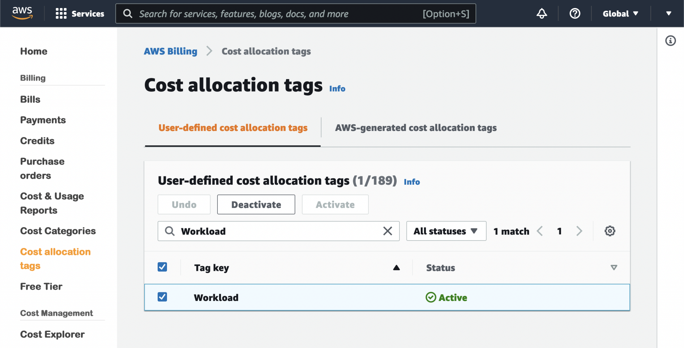Select the User-defined cost allocation tags tab

[x=233, y=128]
